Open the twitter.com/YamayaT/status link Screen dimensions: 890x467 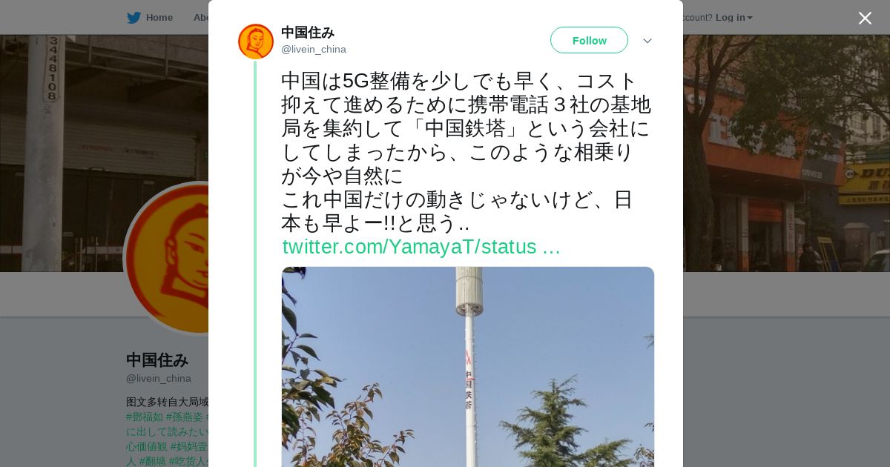(x=421, y=247)
